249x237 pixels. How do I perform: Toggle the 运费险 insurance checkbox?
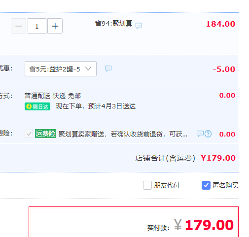(29, 134)
